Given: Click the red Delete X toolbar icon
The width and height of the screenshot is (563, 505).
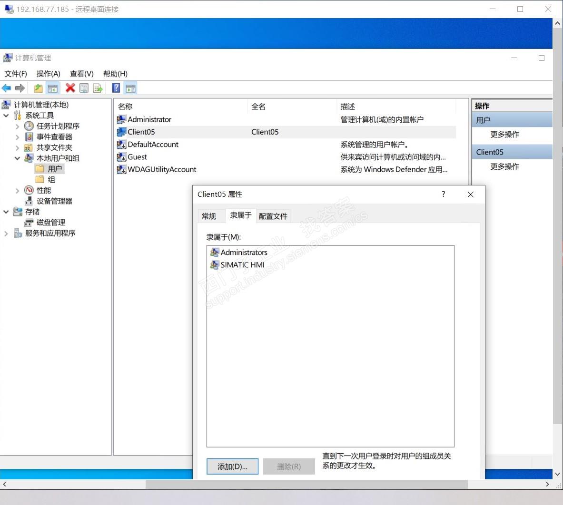Looking at the screenshot, I should pyautogui.click(x=70, y=88).
